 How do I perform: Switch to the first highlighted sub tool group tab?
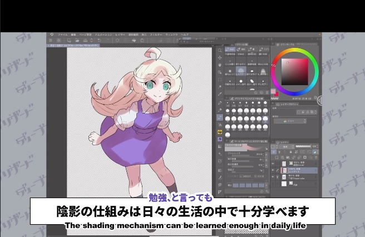pos(230,50)
